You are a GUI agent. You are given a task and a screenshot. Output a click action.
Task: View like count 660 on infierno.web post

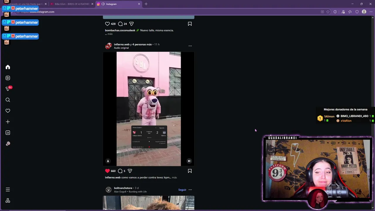[x=113, y=171]
